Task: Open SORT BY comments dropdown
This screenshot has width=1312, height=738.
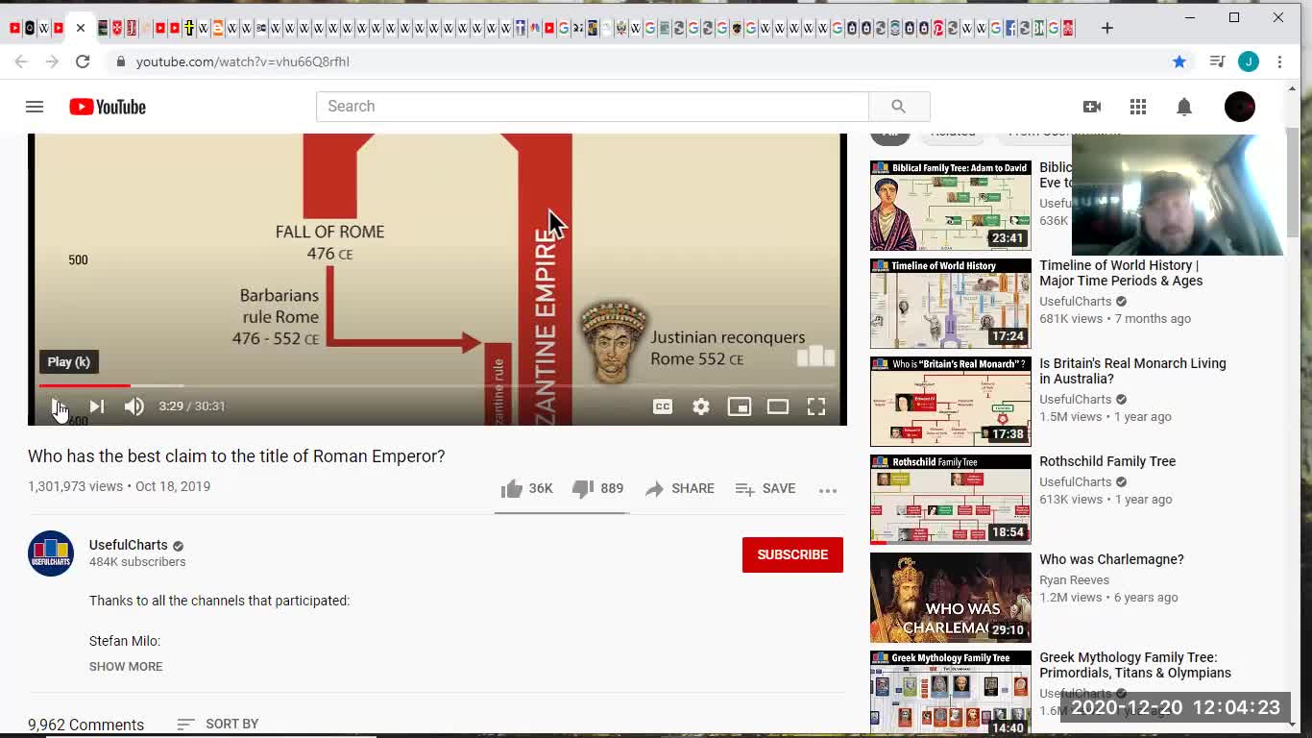Action: [218, 724]
